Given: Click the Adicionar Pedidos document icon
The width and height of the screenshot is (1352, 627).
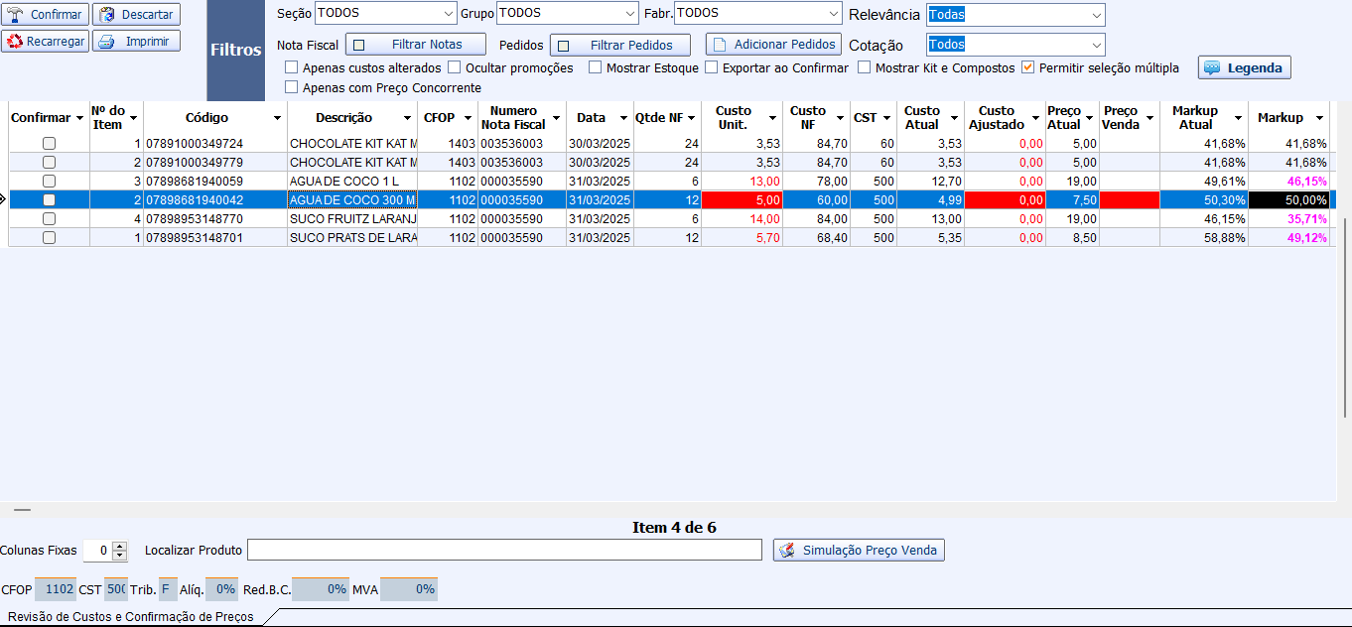Looking at the screenshot, I should coord(720,45).
